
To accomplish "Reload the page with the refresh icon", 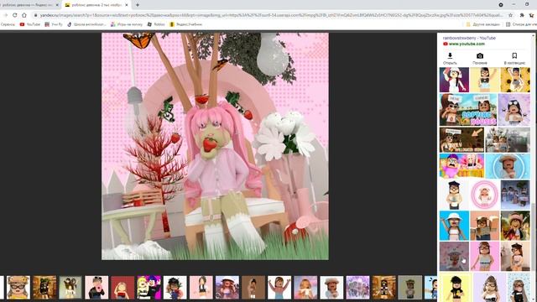I will pyautogui.click(x=15, y=15).
